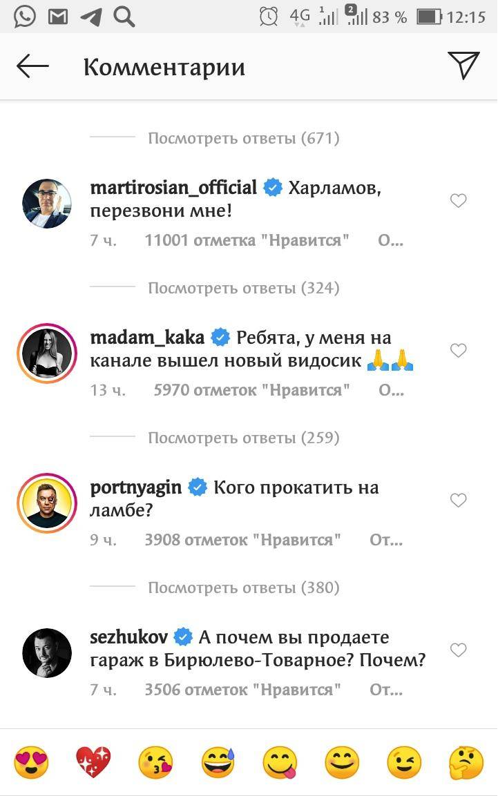Open direct messages paper plane icon
This screenshot has width=498, height=796.
[x=463, y=66]
